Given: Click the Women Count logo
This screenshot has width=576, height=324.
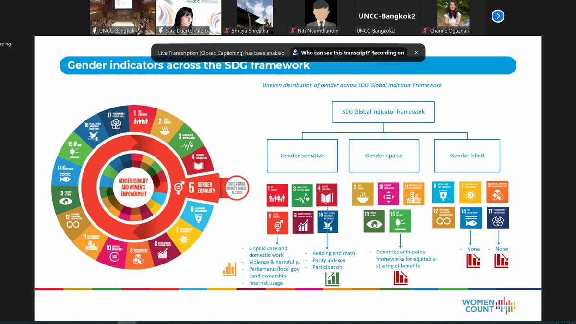Looking at the screenshot, I should coord(488,305).
